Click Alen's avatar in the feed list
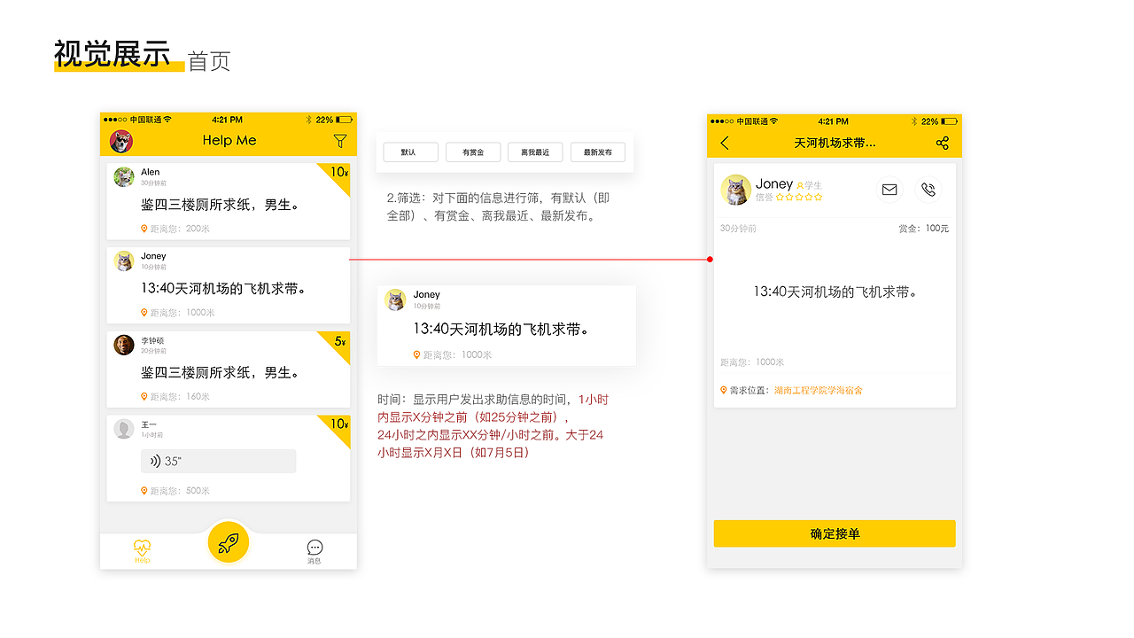Viewport: 1134px width, 638px height. pyautogui.click(x=124, y=176)
